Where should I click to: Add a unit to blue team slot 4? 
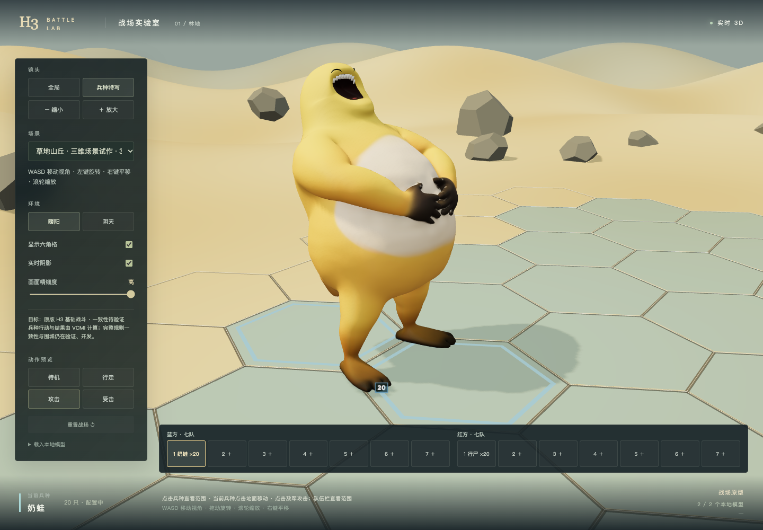(x=308, y=454)
